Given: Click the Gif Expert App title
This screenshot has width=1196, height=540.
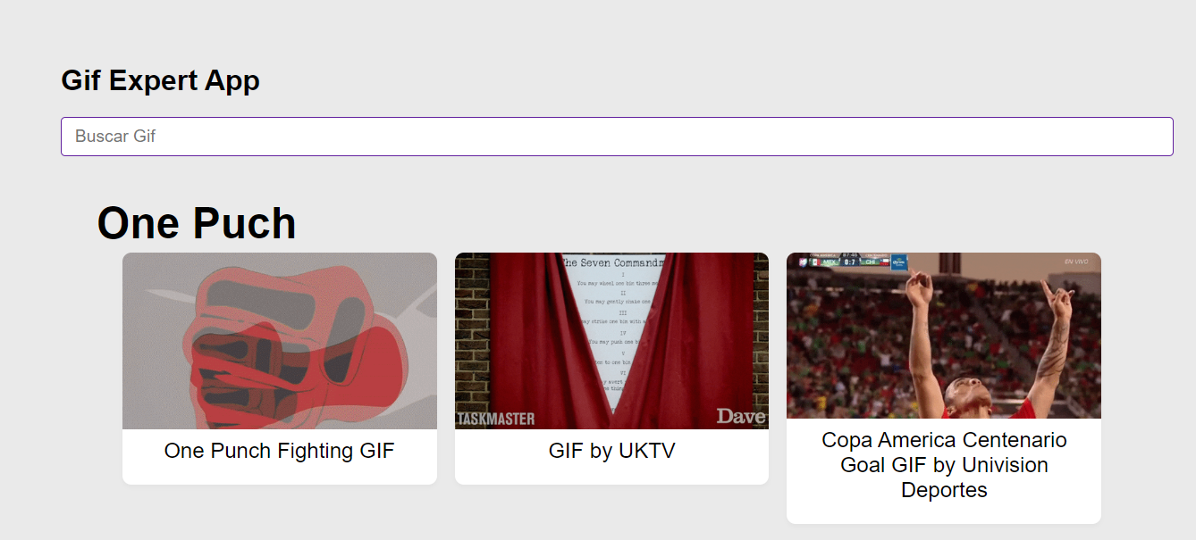Looking at the screenshot, I should [161, 80].
